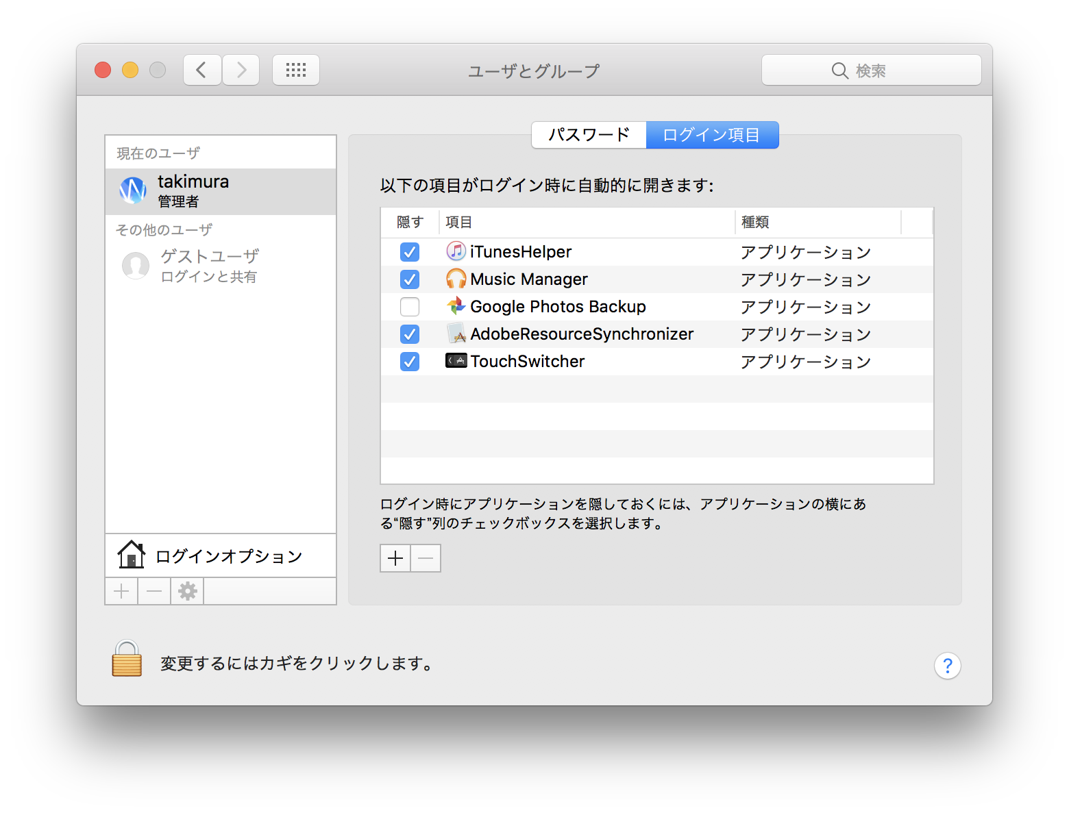Sort by the 項目 column header
Image resolution: width=1069 pixels, height=815 pixels.
[587, 223]
